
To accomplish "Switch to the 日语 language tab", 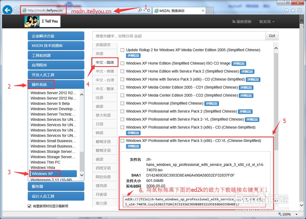I will point(105,124).
